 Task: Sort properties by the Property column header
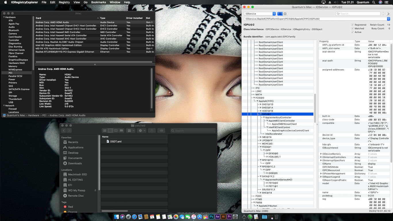336,41
